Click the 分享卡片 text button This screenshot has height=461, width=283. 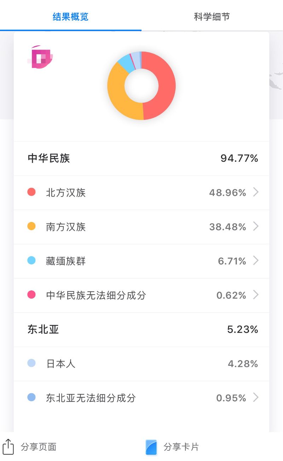(x=181, y=447)
